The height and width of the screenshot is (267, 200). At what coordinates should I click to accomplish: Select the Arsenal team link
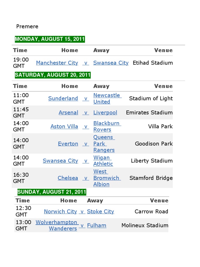click(68, 113)
